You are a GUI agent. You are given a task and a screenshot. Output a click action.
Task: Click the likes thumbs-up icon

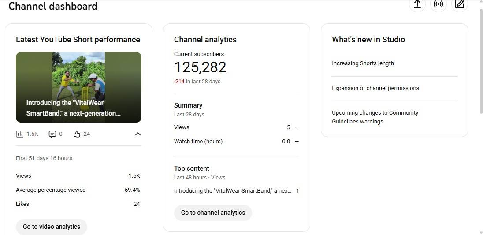(77, 134)
